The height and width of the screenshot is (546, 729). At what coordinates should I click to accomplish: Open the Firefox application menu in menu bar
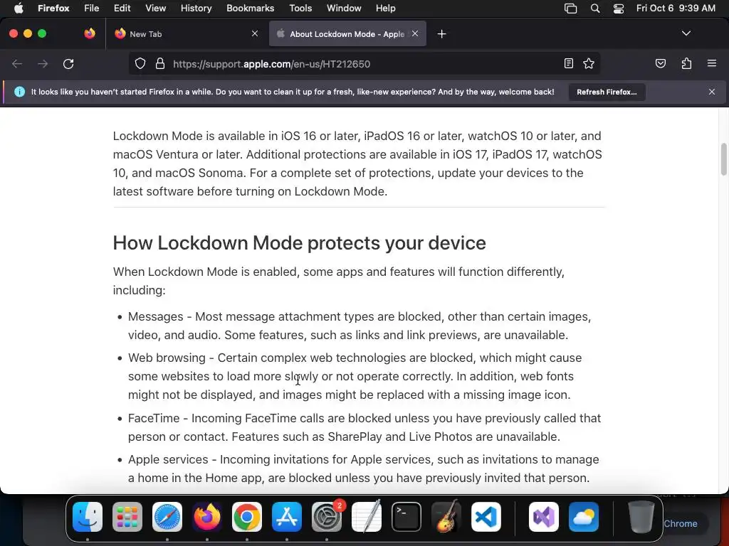(x=53, y=8)
